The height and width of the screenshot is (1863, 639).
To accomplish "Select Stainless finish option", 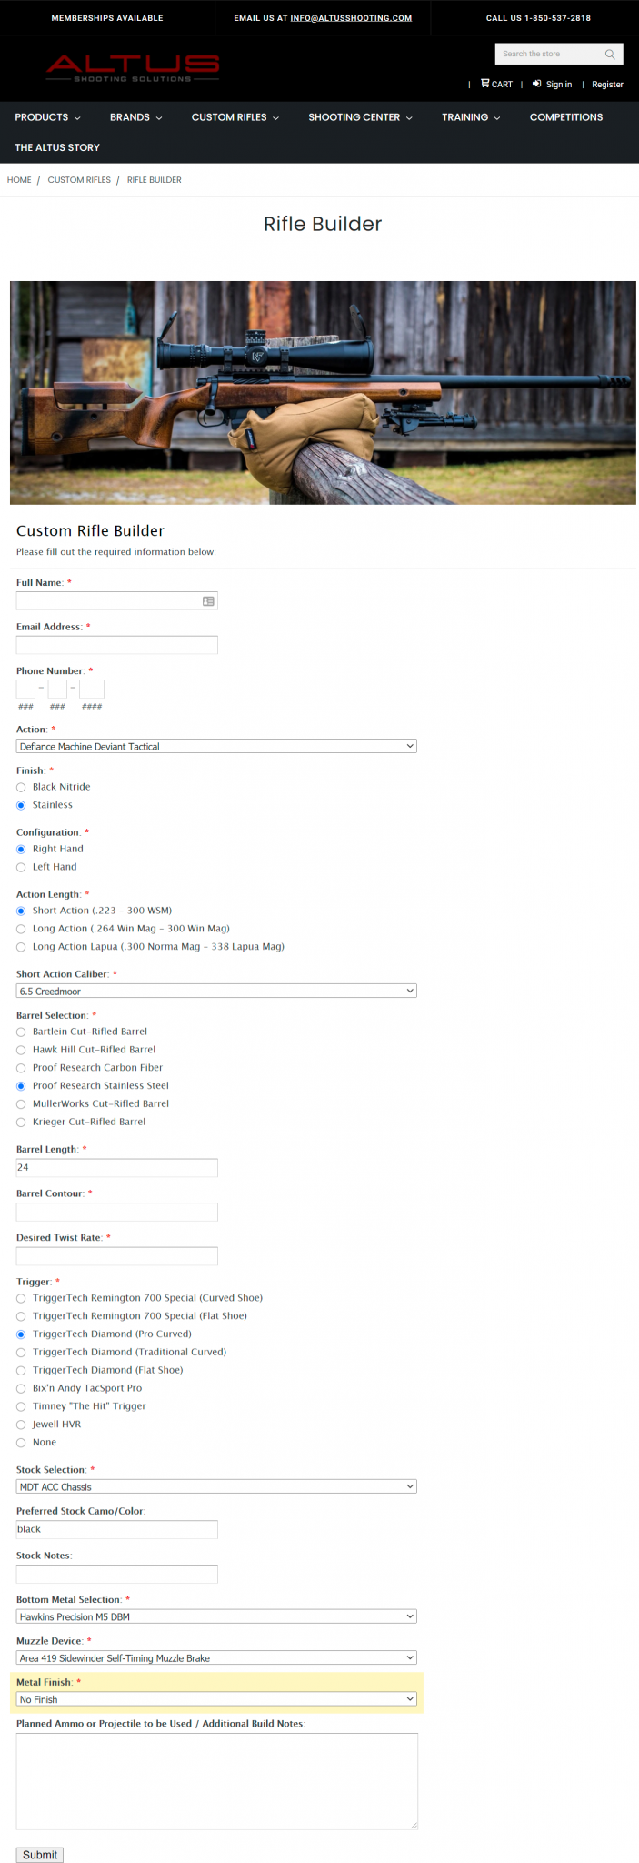I will click(x=21, y=806).
